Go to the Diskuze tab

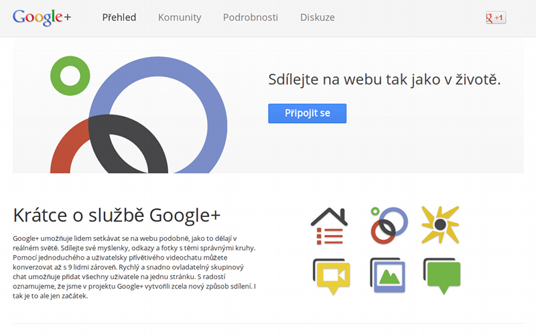(317, 17)
